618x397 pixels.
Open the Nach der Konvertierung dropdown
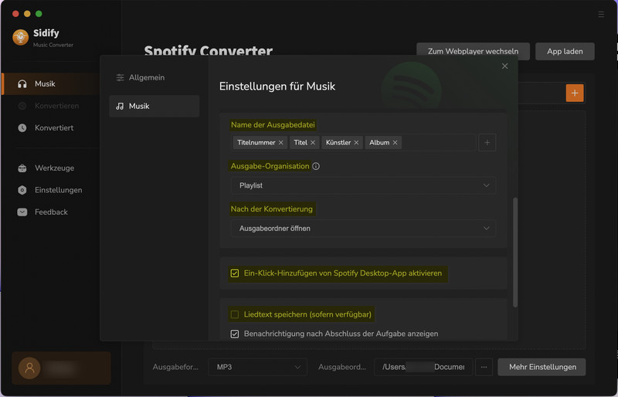tap(363, 229)
